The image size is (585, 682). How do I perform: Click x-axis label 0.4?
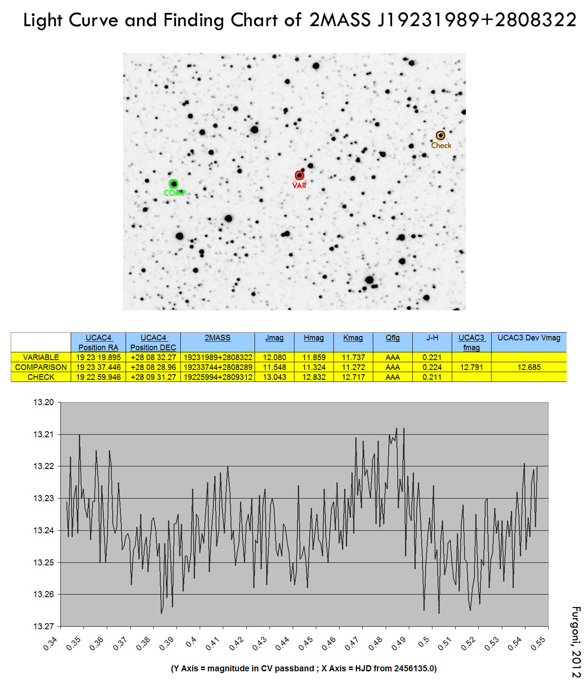(191, 642)
